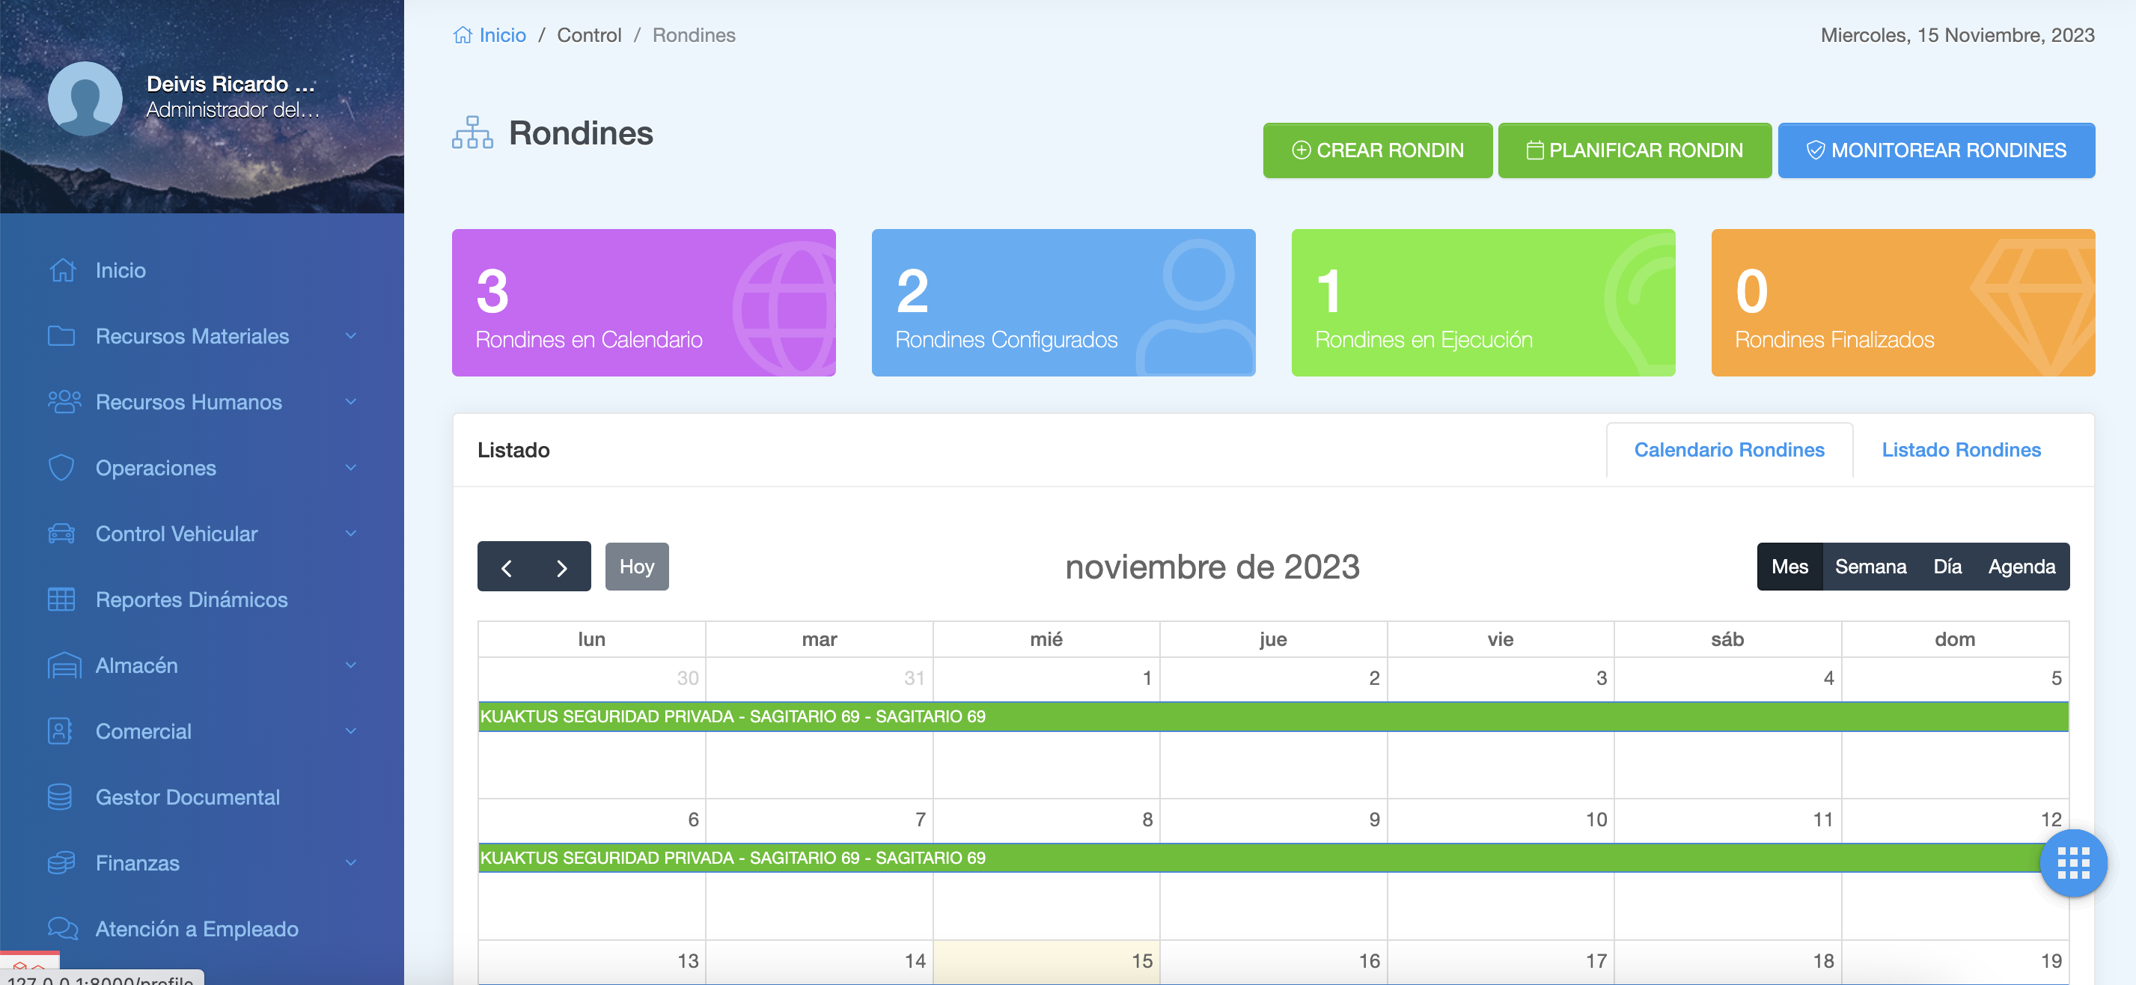This screenshot has width=2136, height=985.
Task: Expand the Recursos Humanos submenu chevron
Action: (x=351, y=402)
